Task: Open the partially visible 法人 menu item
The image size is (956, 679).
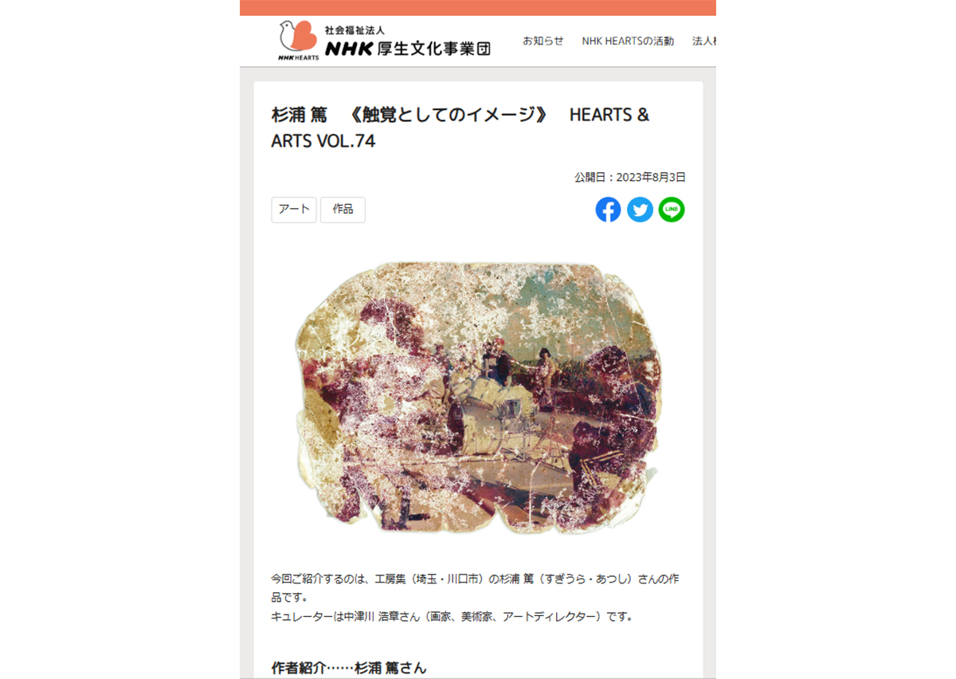Action: point(704,41)
